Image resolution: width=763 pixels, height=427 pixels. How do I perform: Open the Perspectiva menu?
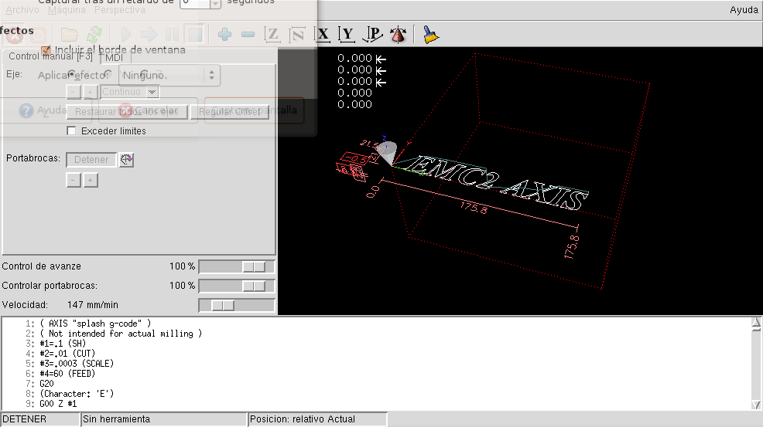point(120,10)
